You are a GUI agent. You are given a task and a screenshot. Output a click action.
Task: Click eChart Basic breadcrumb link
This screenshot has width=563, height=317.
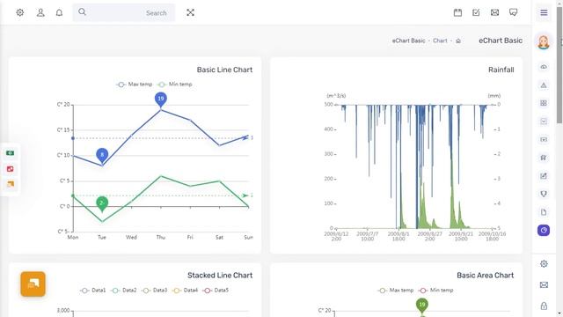(408, 41)
